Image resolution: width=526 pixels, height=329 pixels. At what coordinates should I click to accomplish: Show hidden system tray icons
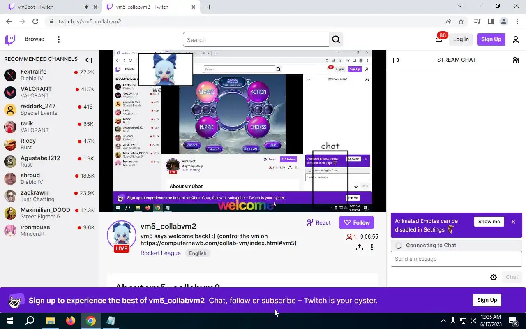tap(443, 321)
